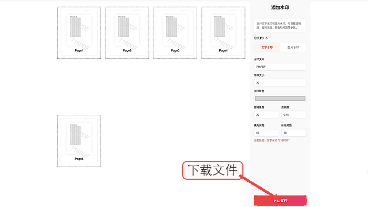
Task: Click the watermark text field containing 716PDF
Action: [280, 67]
